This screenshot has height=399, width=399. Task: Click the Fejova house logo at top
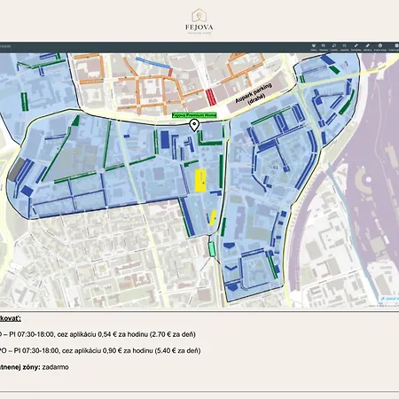coord(199,15)
